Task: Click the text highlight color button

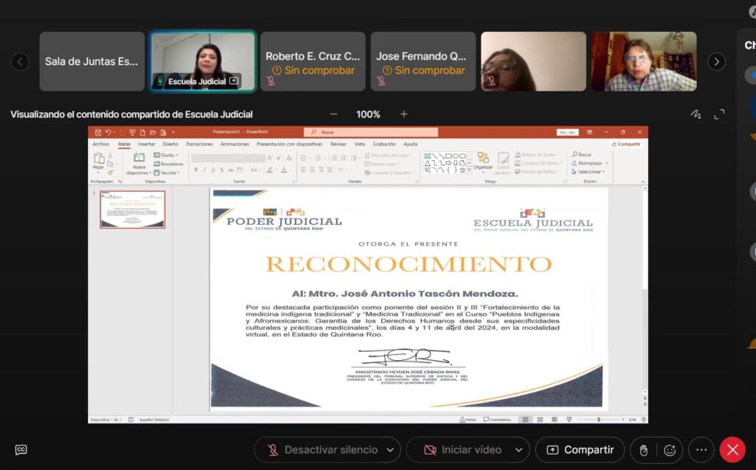Action: [270, 170]
